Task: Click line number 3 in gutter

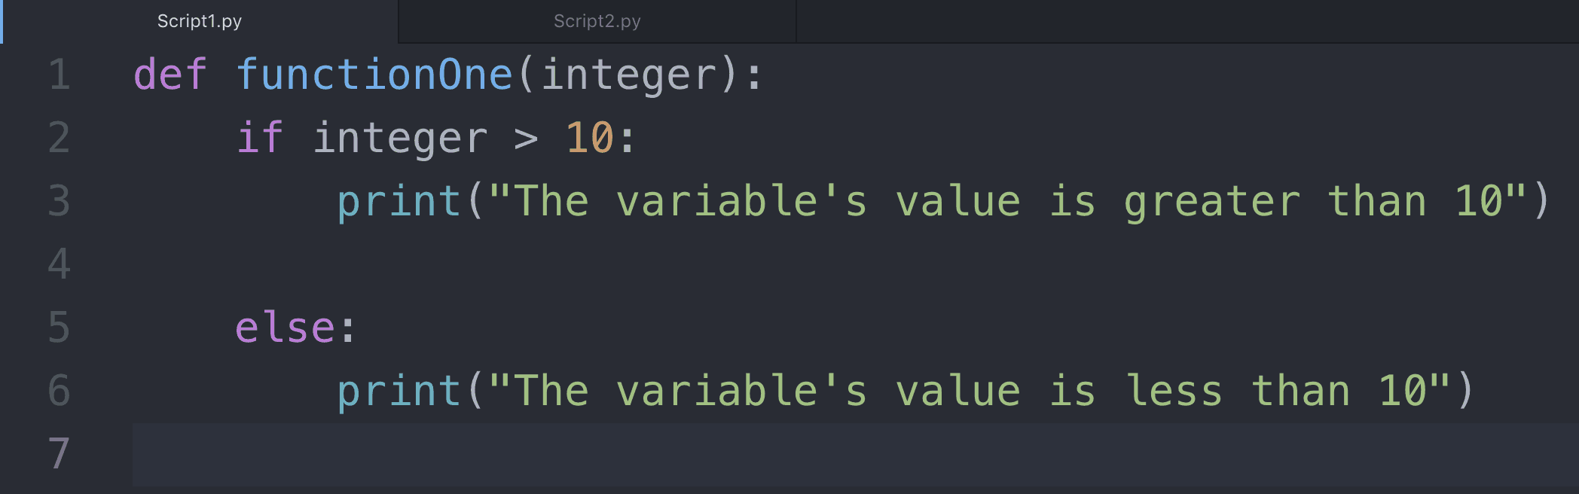Action: click(59, 201)
